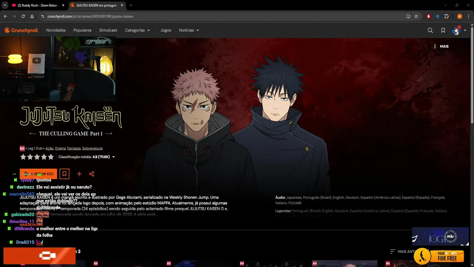The height and width of the screenshot is (267, 474).
Task: Add series to watchlist with the bookmark button
Action: coord(64,174)
